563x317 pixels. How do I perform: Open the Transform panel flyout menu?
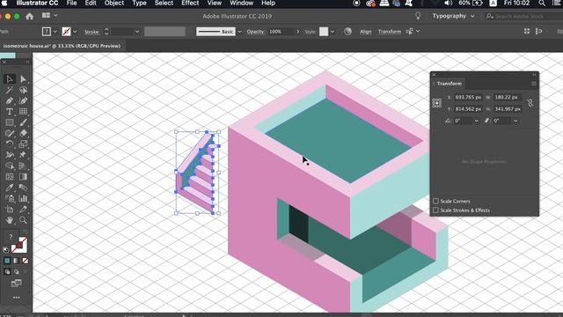click(x=534, y=84)
